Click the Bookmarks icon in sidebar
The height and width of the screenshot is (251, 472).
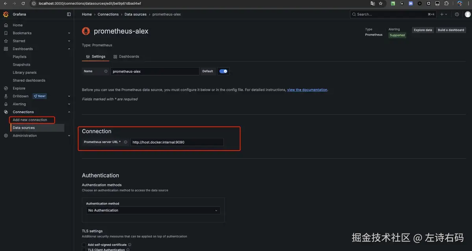pos(6,33)
